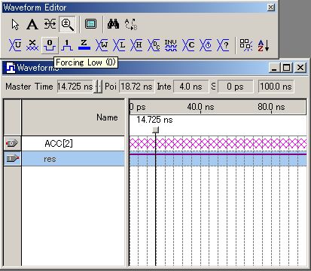The image size is (311, 271).
Task: Select the res signal row
Action: click(x=73, y=159)
